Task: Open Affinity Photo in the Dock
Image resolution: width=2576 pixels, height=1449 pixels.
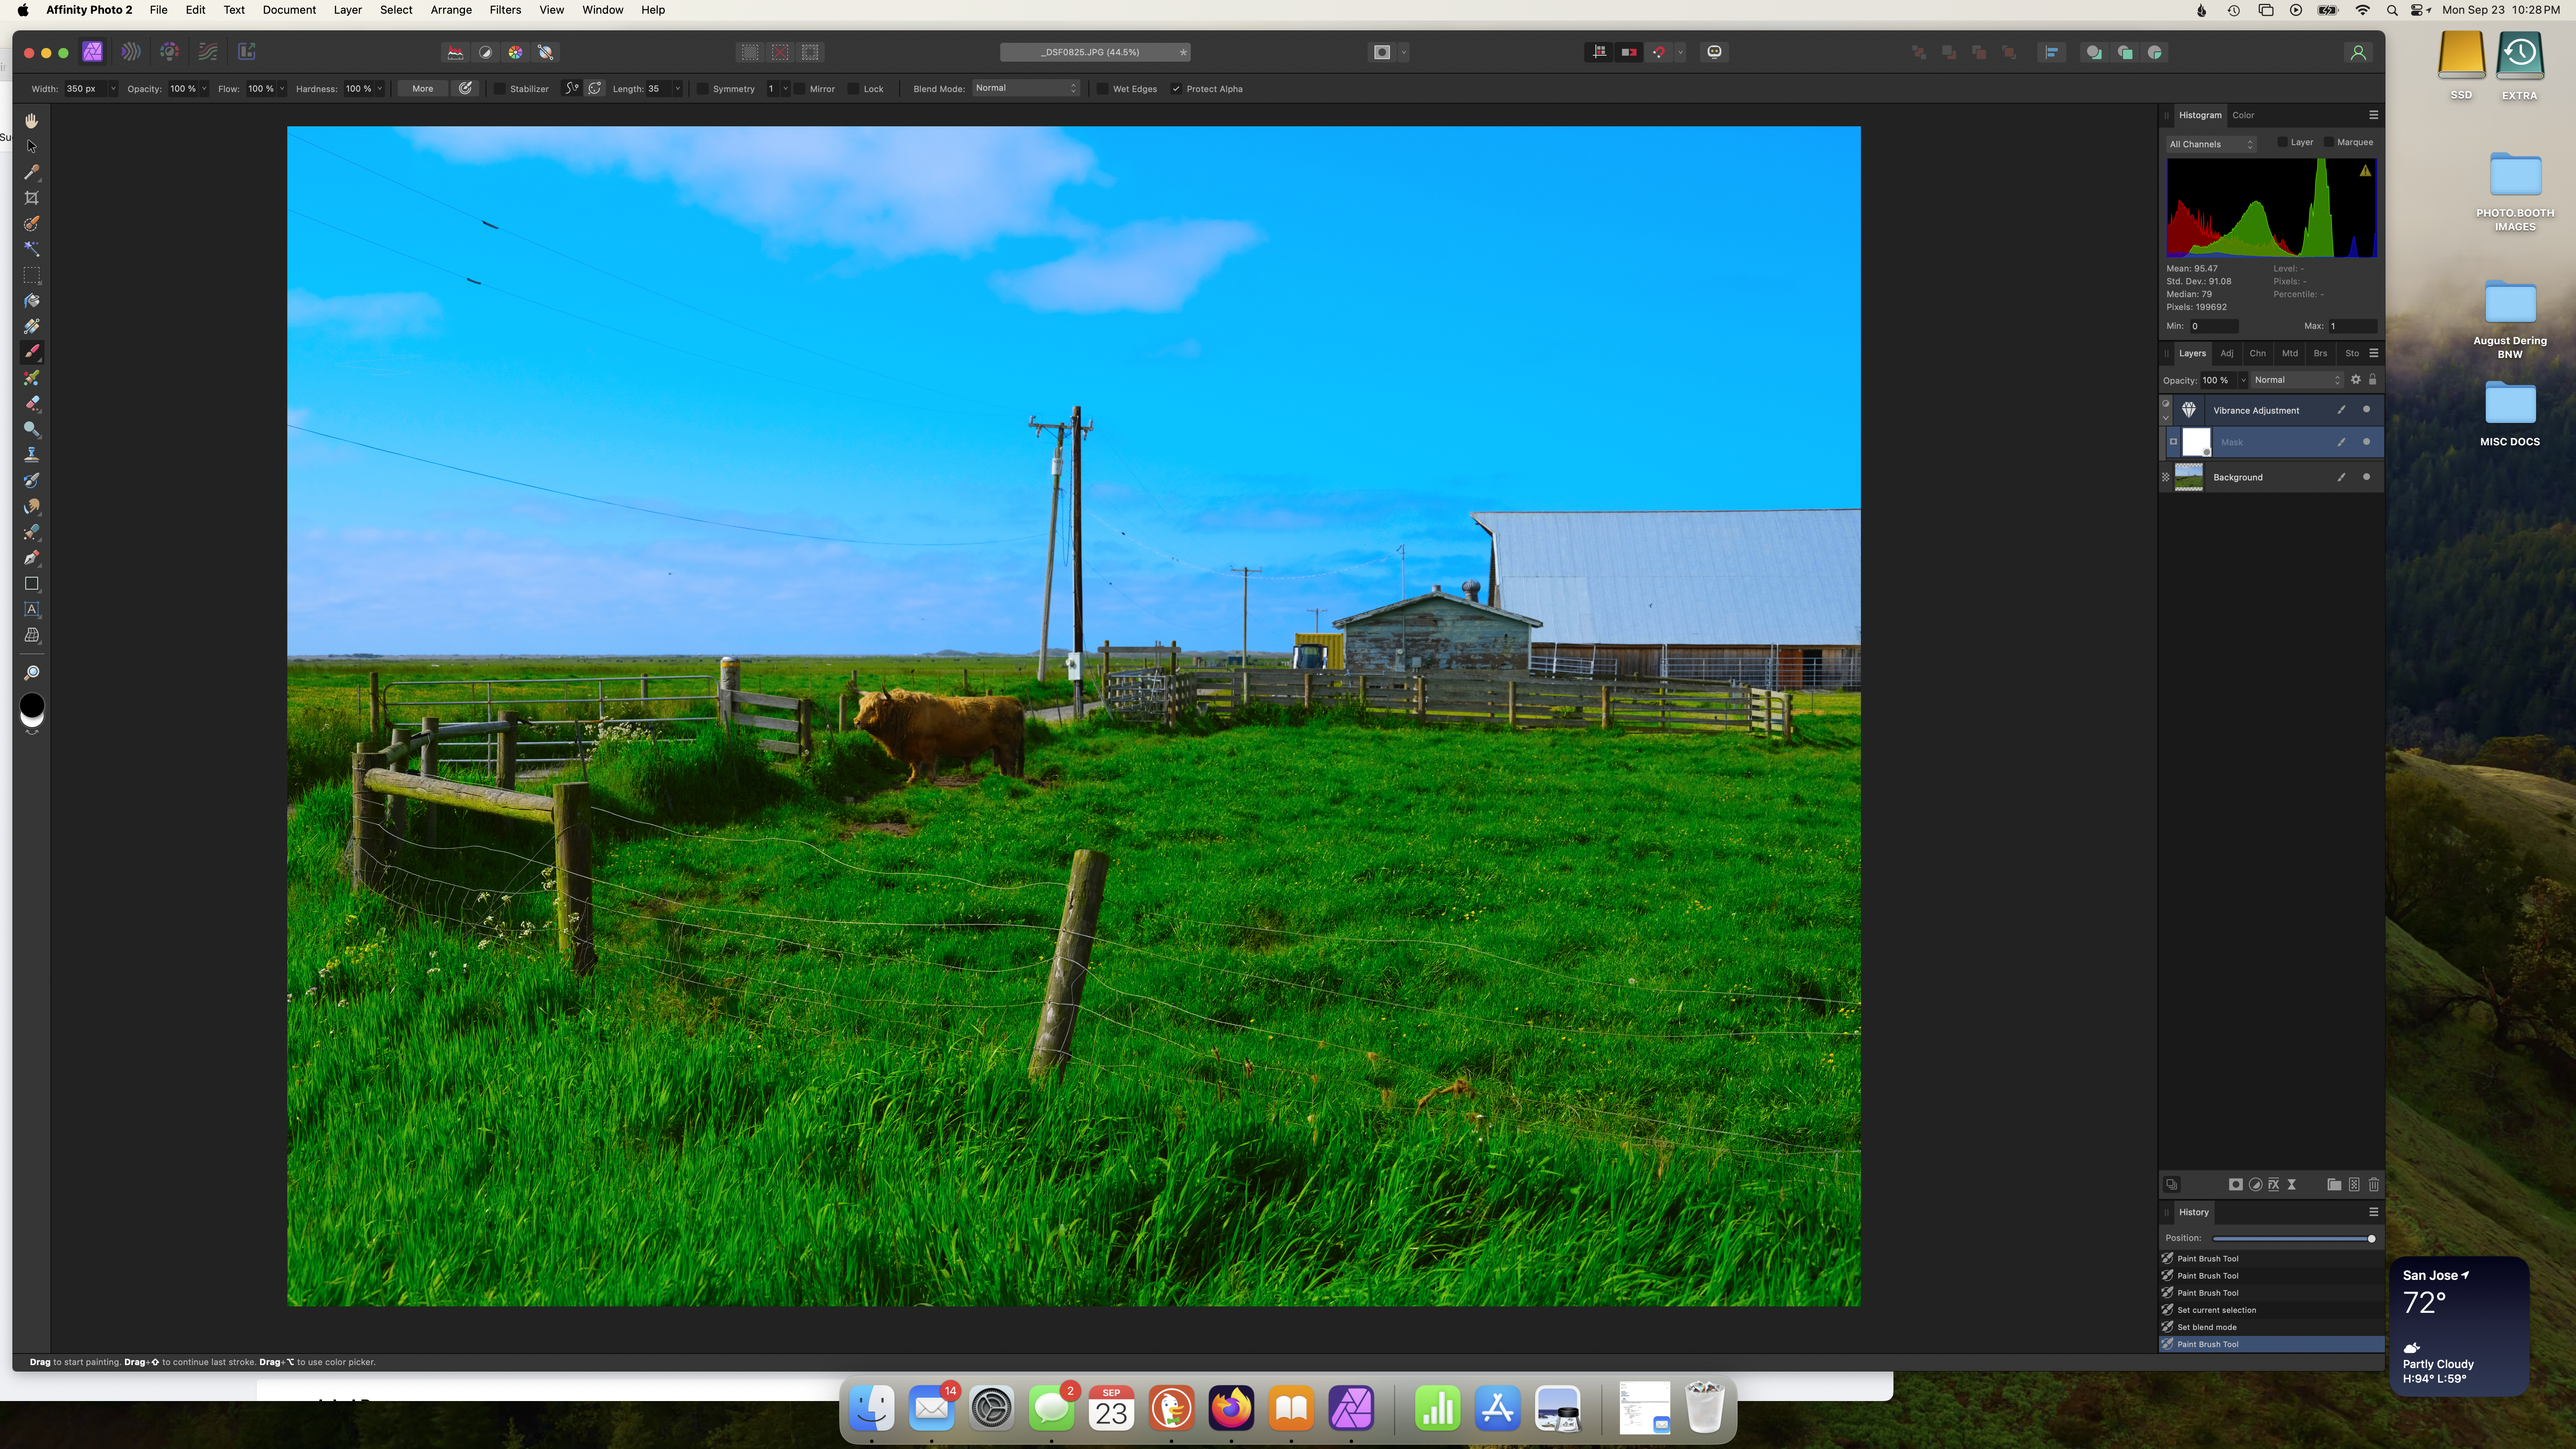Action: pos(1351,1408)
